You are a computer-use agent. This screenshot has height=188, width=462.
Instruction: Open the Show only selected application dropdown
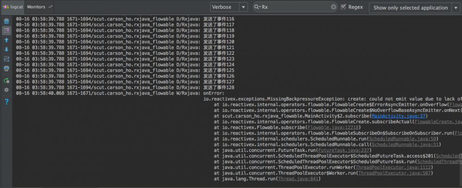click(414, 8)
